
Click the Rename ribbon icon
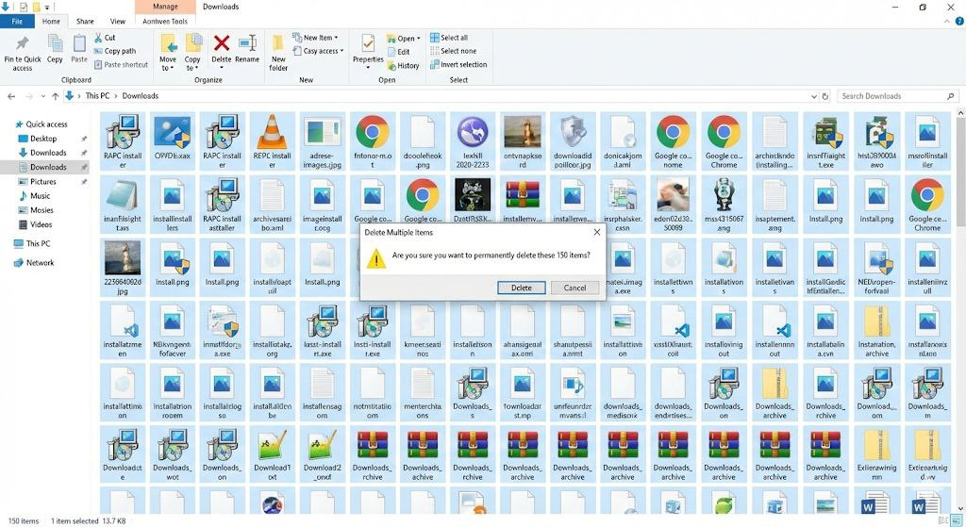click(x=247, y=49)
